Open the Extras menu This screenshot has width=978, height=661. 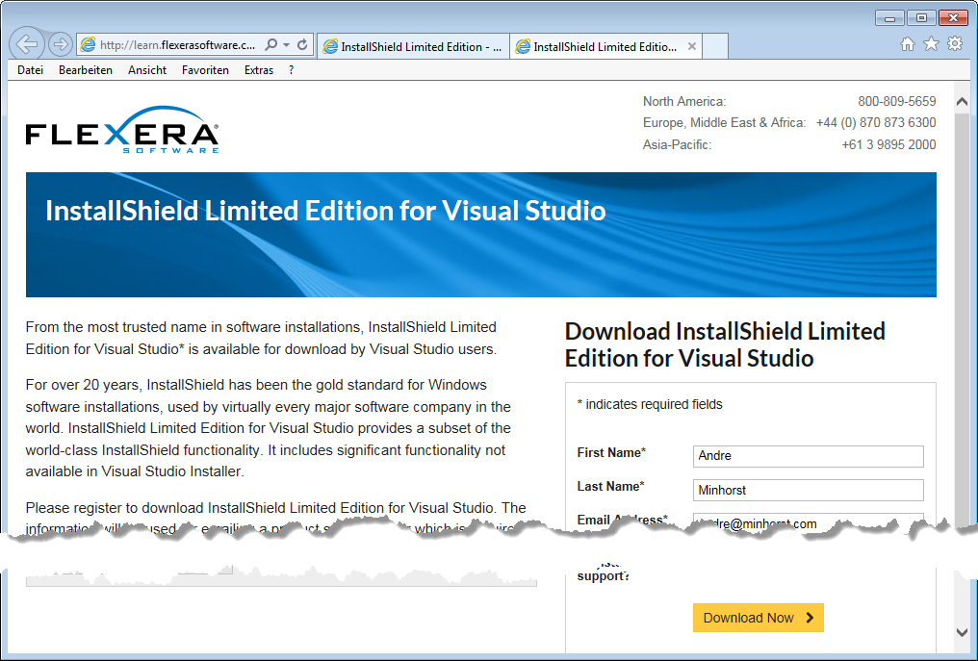[259, 70]
